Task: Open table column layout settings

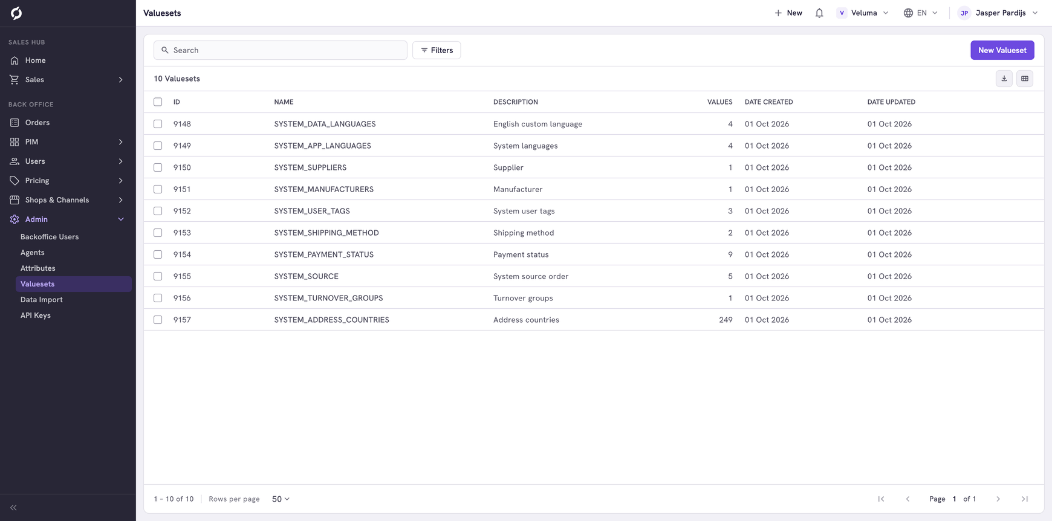Action: click(1025, 79)
